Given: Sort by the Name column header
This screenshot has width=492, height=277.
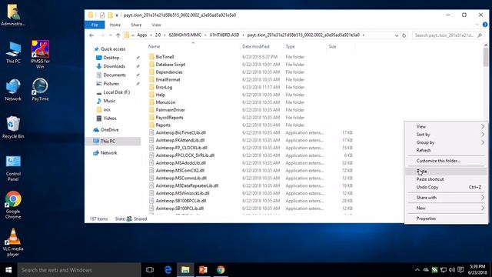Looking at the screenshot, I should (154, 46).
